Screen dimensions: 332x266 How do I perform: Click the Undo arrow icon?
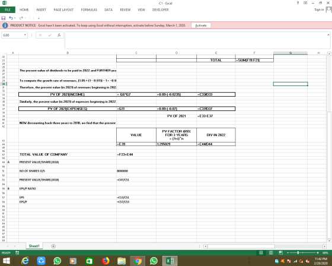11,18
